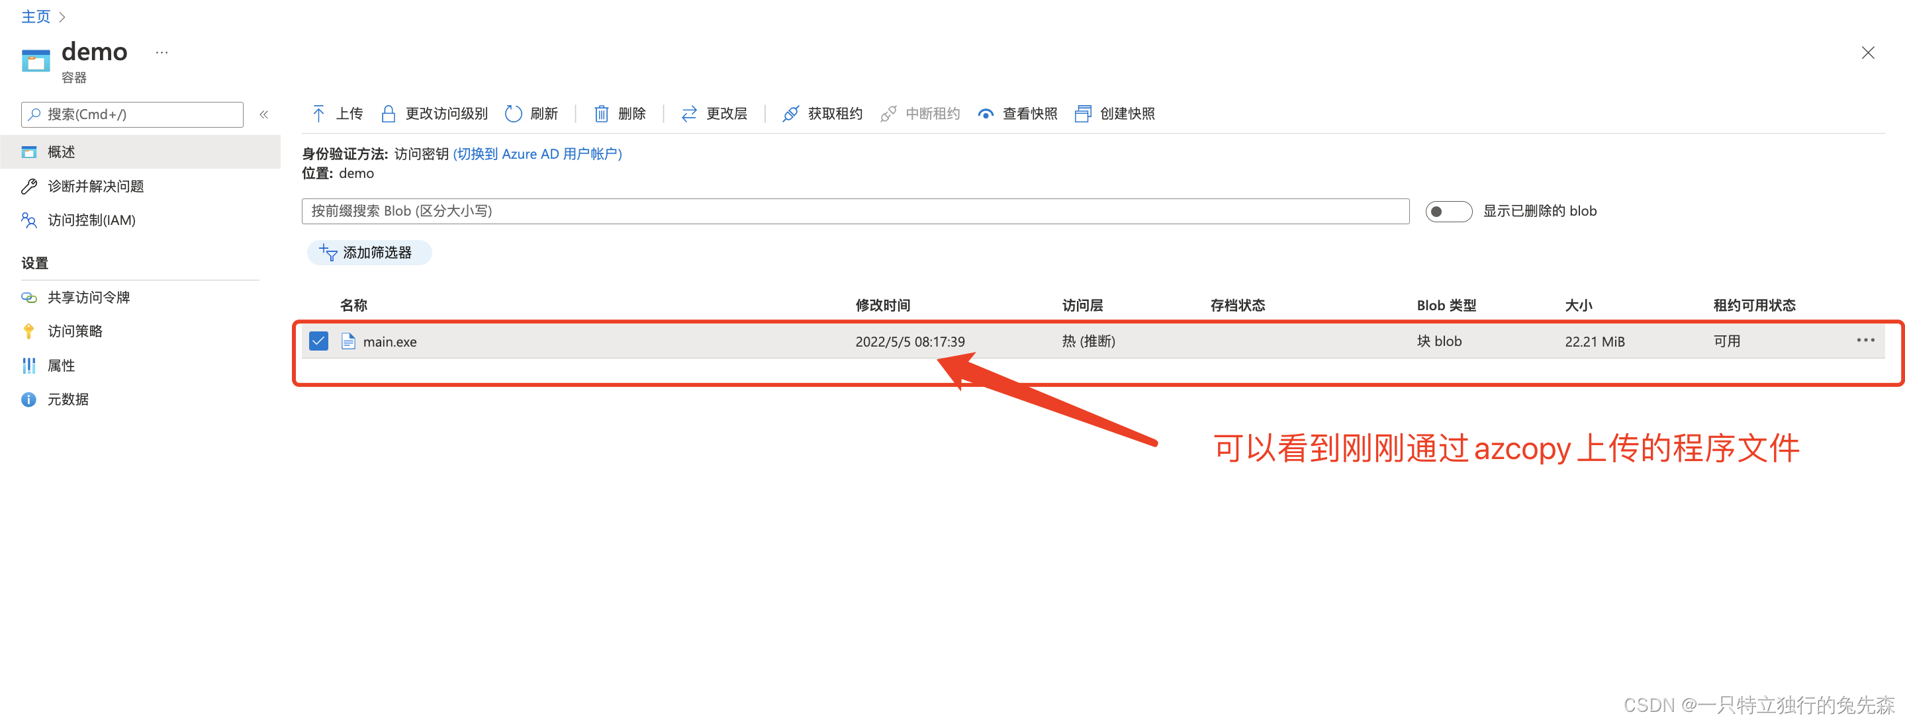Sort by 访问层 column header
Viewport: 1905px width, 721px height.
click(x=1082, y=305)
